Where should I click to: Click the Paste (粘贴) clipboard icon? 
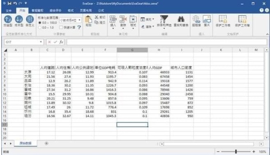coord(88,20)
